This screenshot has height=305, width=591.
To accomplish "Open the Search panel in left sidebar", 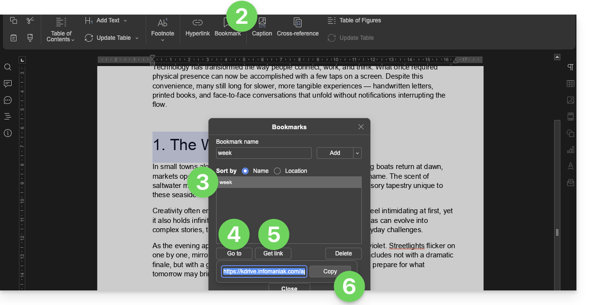I will pyautogui.click(x=8, y=67).
